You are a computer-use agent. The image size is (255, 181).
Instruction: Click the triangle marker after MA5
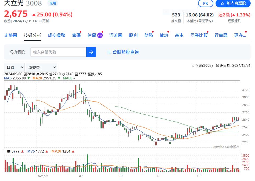(28, 78)
